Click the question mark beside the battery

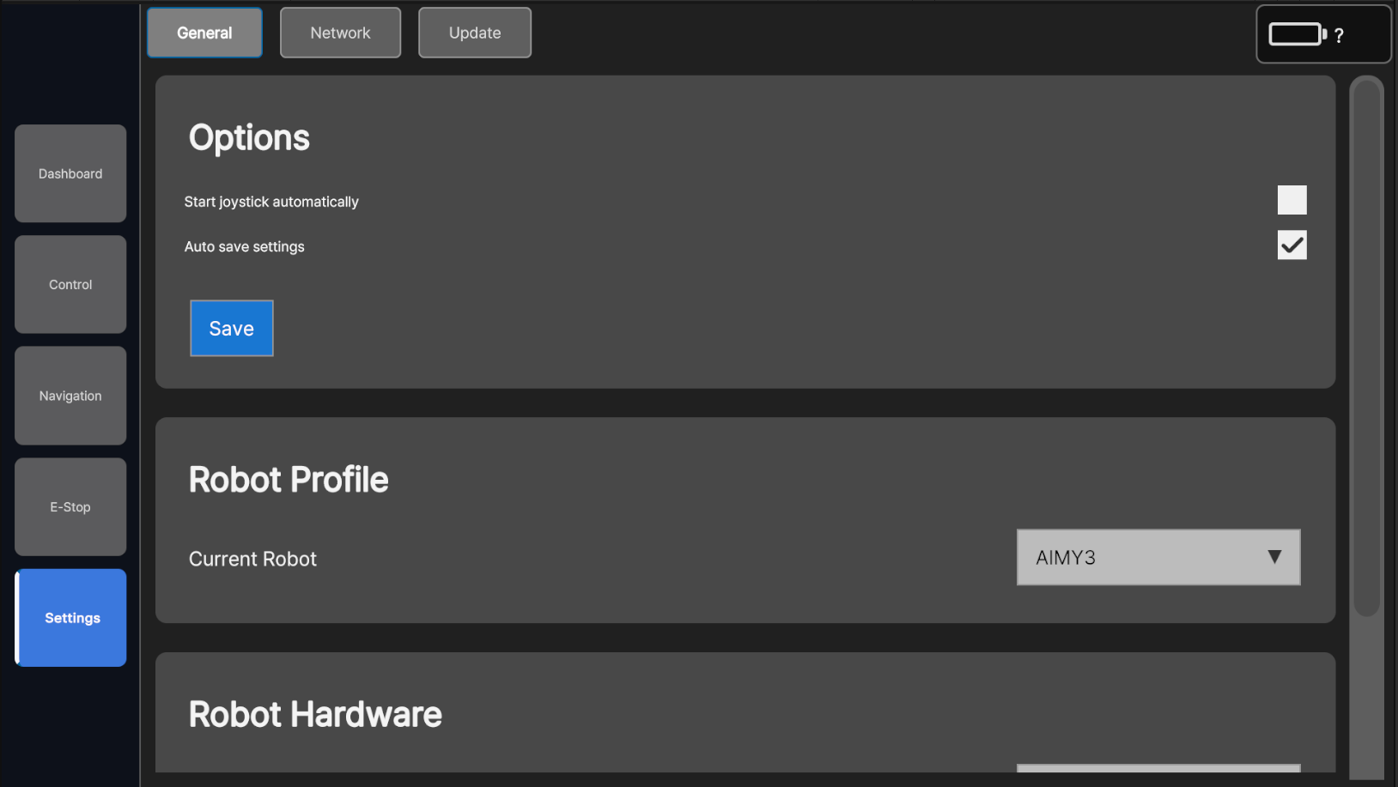click(1339, 36)
